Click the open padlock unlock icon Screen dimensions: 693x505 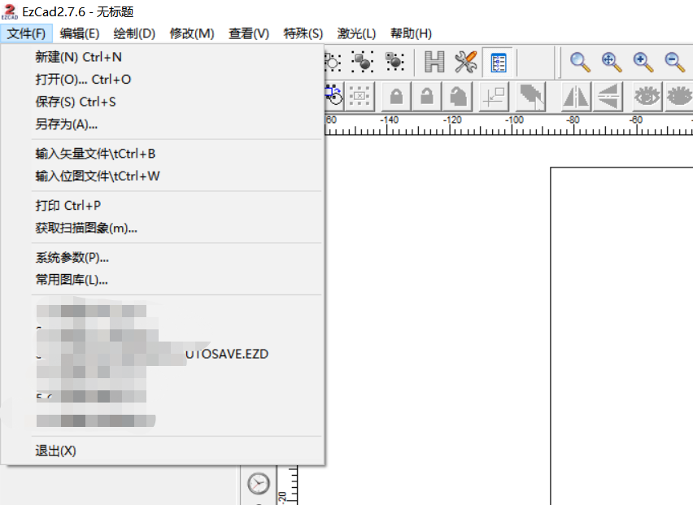point(426,96)
